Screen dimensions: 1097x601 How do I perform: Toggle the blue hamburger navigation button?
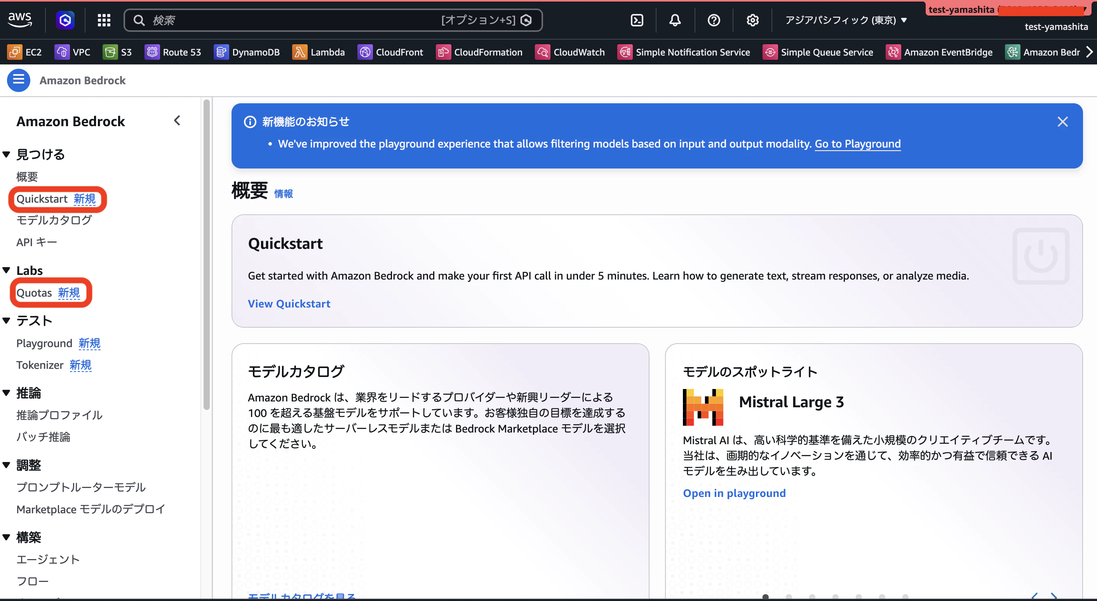[x=18, y=80]
